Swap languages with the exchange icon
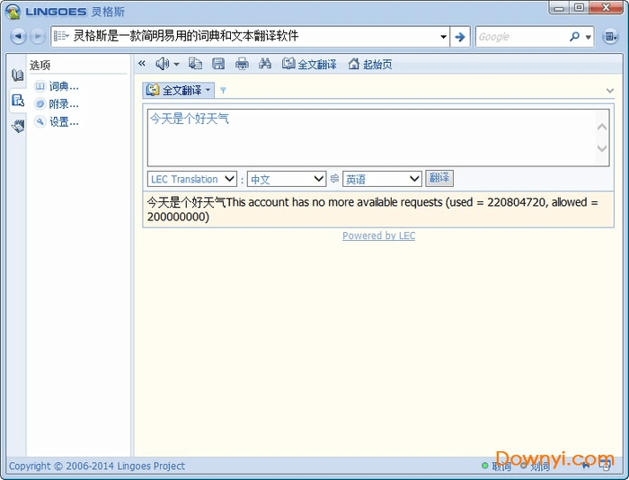Image resolution: width=629 pixels, height=480 pixels. [334, 179]
